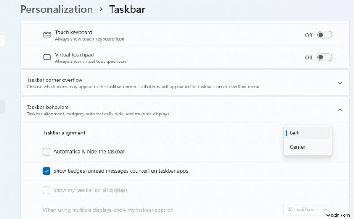Expand Taskbar corner overflow chevron
This screenshot has width=354, height=219.
(x=340, y=83)
